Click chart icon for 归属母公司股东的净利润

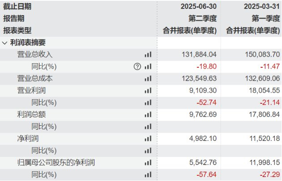(148, 163)
